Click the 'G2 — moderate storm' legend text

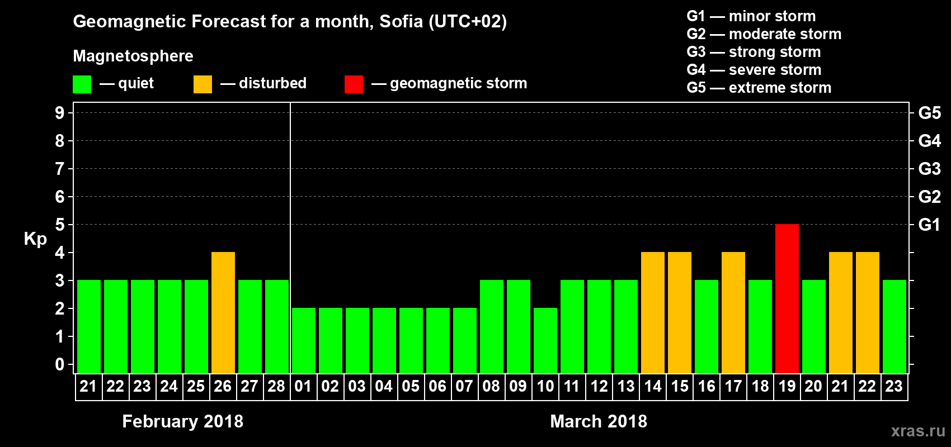[764, 34]
